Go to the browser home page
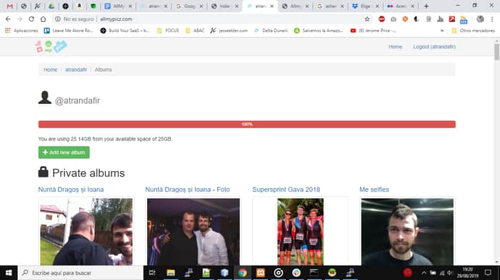500x280 pixels. tap(43, 19)
